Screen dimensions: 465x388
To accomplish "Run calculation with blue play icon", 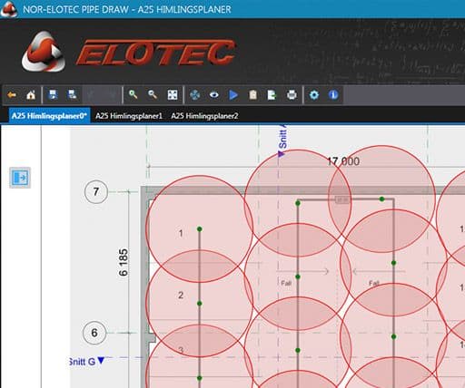I will pyautogui.click(x=233, y=95).
